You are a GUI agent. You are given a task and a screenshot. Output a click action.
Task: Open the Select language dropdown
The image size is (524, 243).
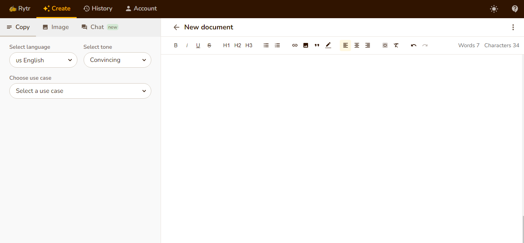tap(43, 60)
